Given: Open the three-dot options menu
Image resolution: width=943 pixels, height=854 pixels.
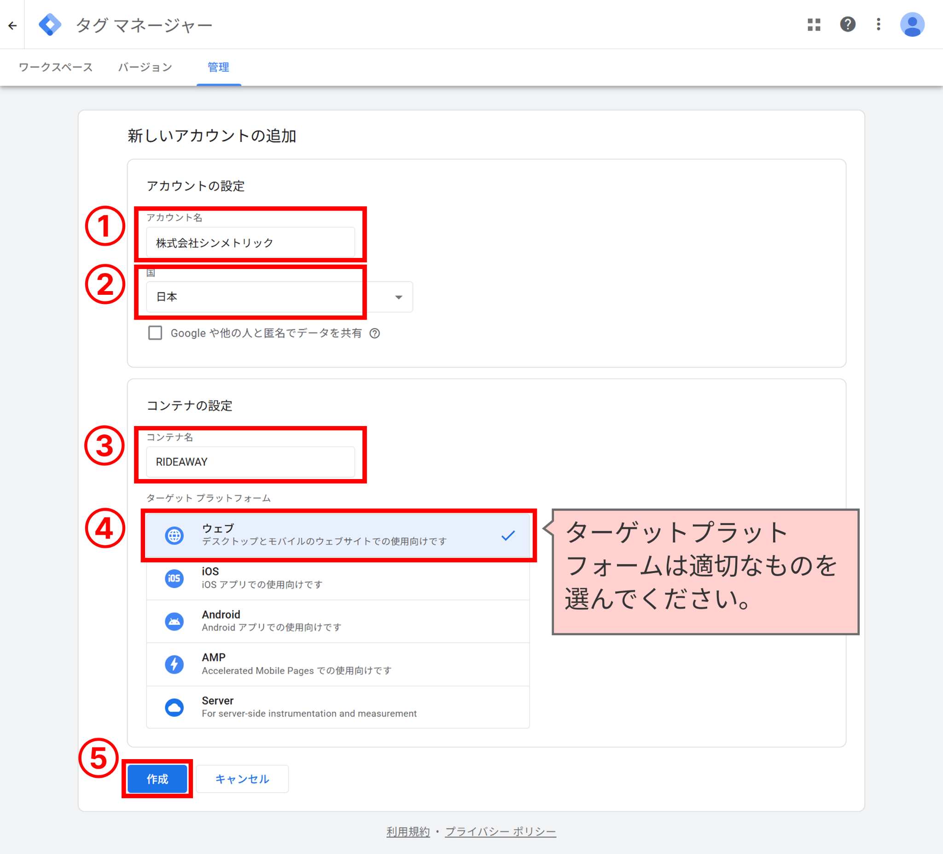Looking at the screenshot, I should click(878, 25).
